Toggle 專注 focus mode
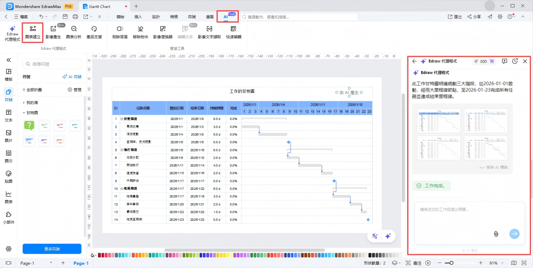This screenshot has width=533, height=268. [414, 263]
